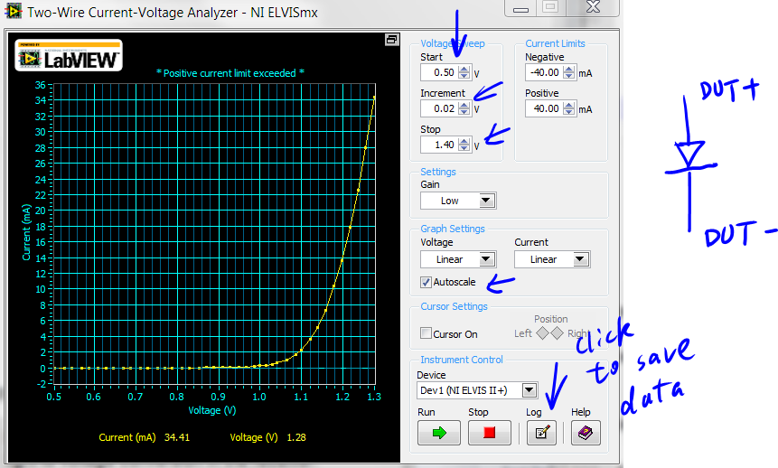The height and width of the screenshot is (468, 778).
Task: Click the Negative current limit field
Action: (544, 72)
